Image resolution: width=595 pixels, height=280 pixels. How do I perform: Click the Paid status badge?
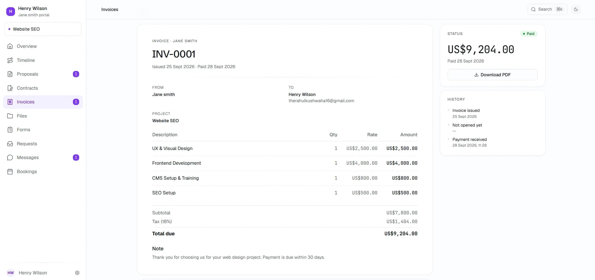point(528,34)
